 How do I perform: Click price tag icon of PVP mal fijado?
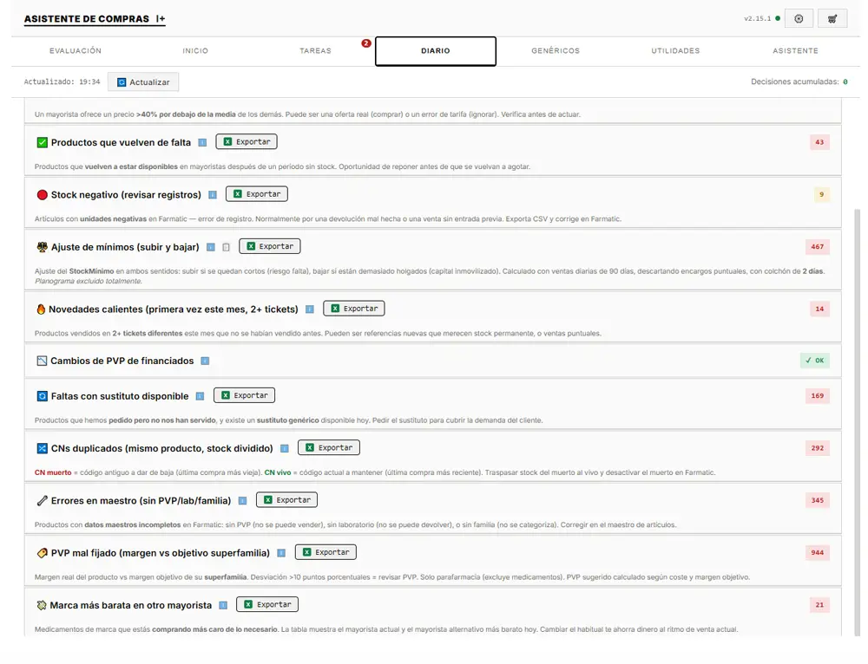pyautogui.click(x=42, y=553)
